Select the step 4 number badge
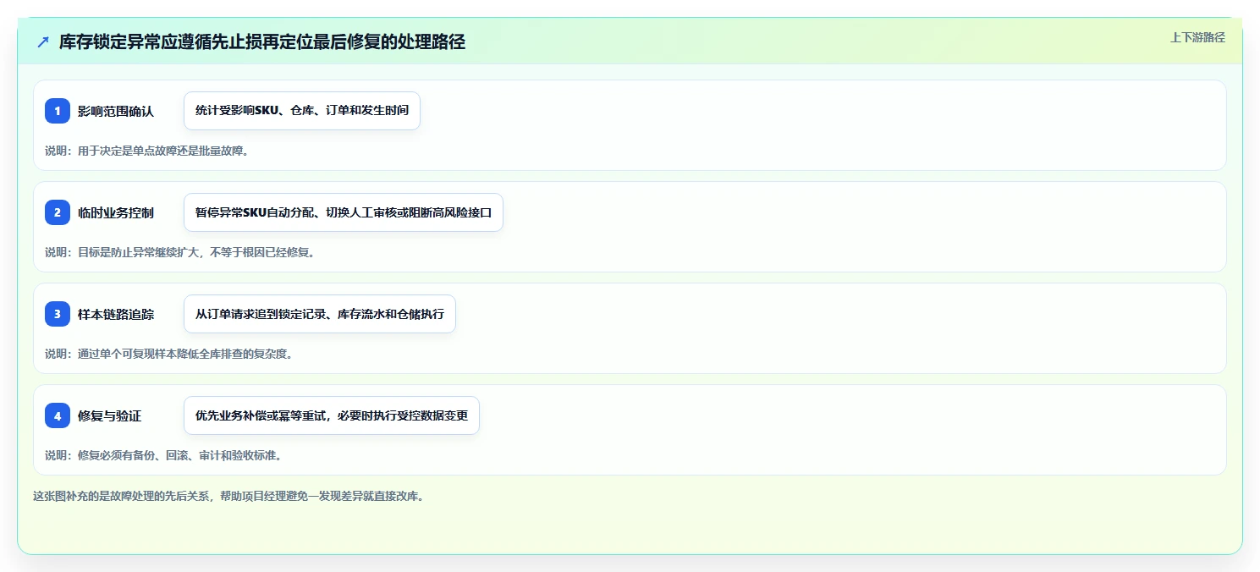The width and height of the screenshot is (1260, 572). click(x=58, y=415)
